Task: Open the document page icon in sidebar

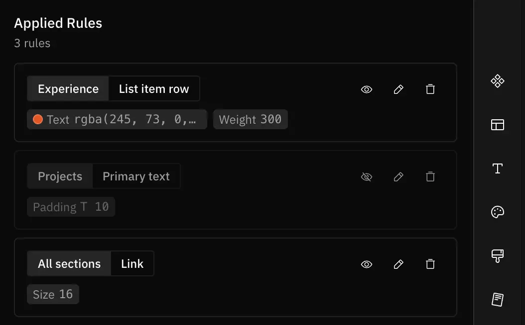Action: click(x=497, y=300)
